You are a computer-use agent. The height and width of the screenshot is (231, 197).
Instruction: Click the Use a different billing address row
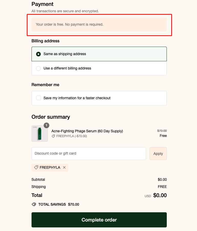point(99,68)
